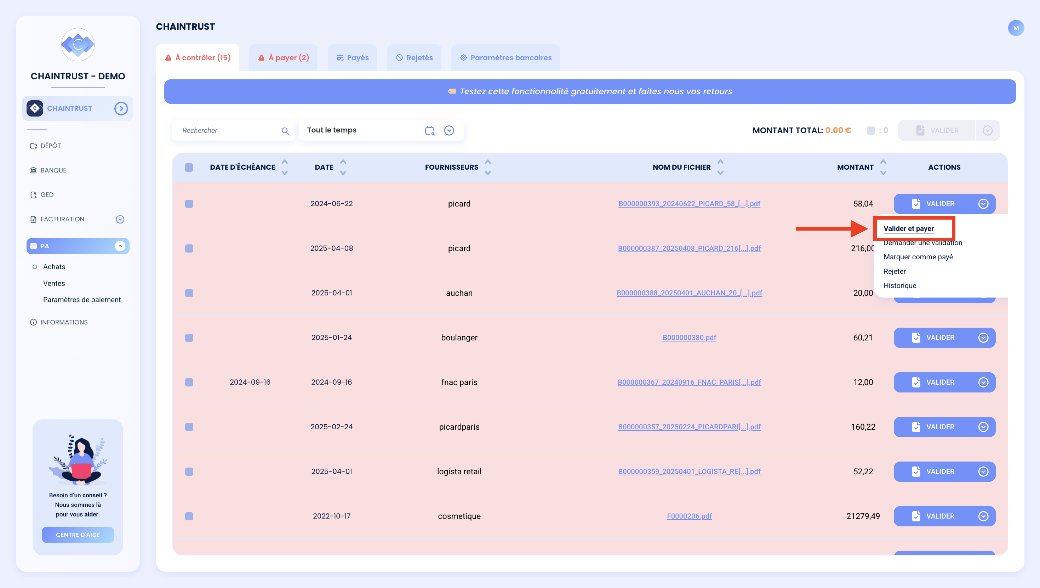Click Valider button for cosmetique row
1040x588 pixels.
[x=932, y=516]
